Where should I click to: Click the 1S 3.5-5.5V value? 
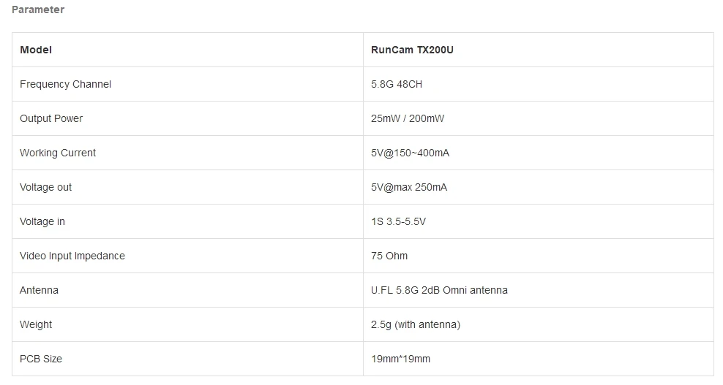pos(398,221)
